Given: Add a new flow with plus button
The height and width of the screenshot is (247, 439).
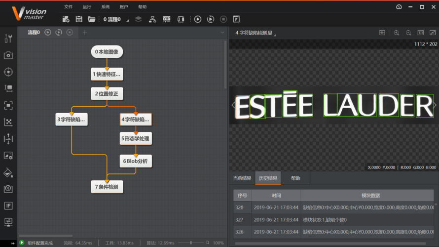Looking at the screenshot, I should 84,33.
